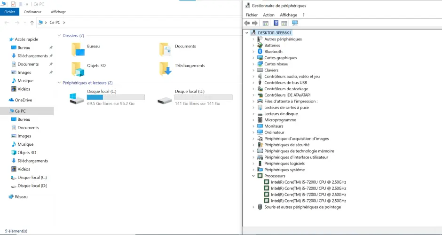Viewport: 442px width, 235px height.
Task: Select Lecteurs de cartes à puce entry
Action: [286, 108]
